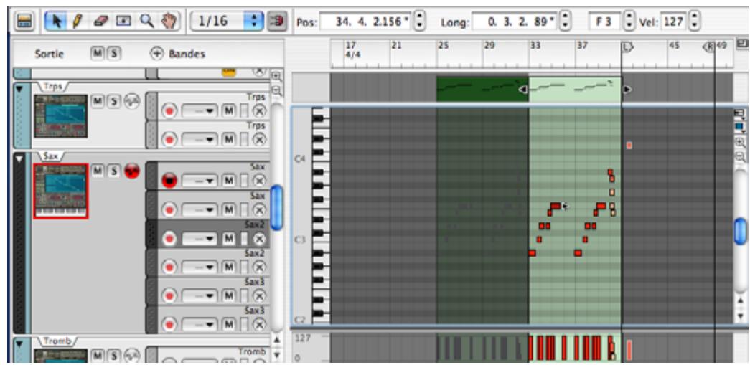Zoom in the track list
This screenshot has width=750, height=365.
coord(276,76)
